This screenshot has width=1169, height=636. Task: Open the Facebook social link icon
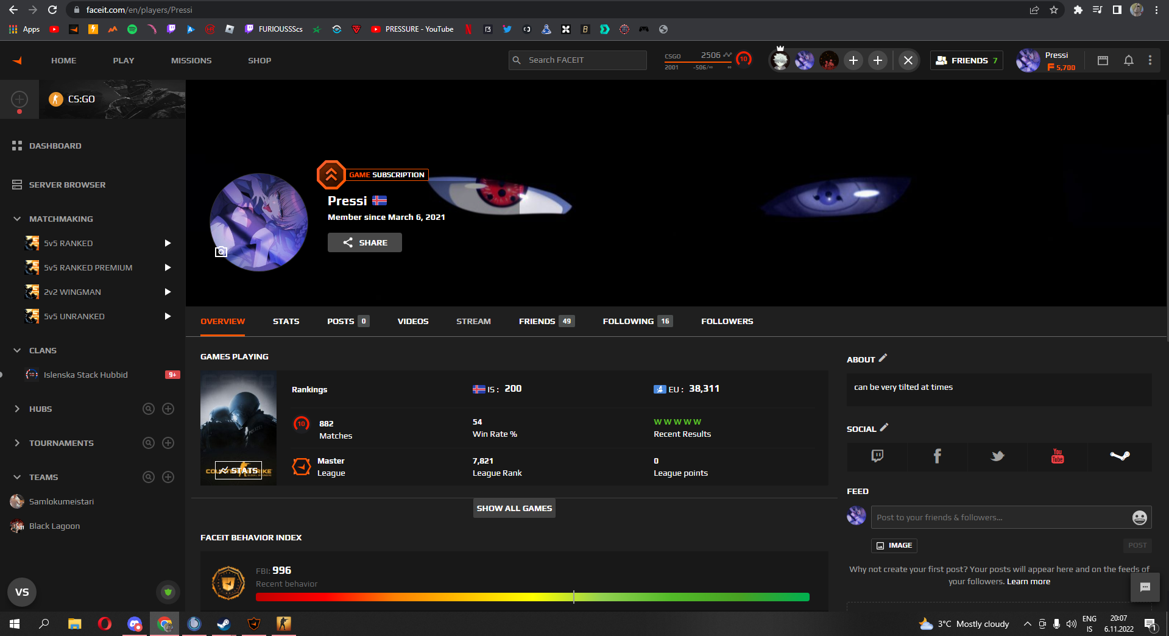coord(938,456)
